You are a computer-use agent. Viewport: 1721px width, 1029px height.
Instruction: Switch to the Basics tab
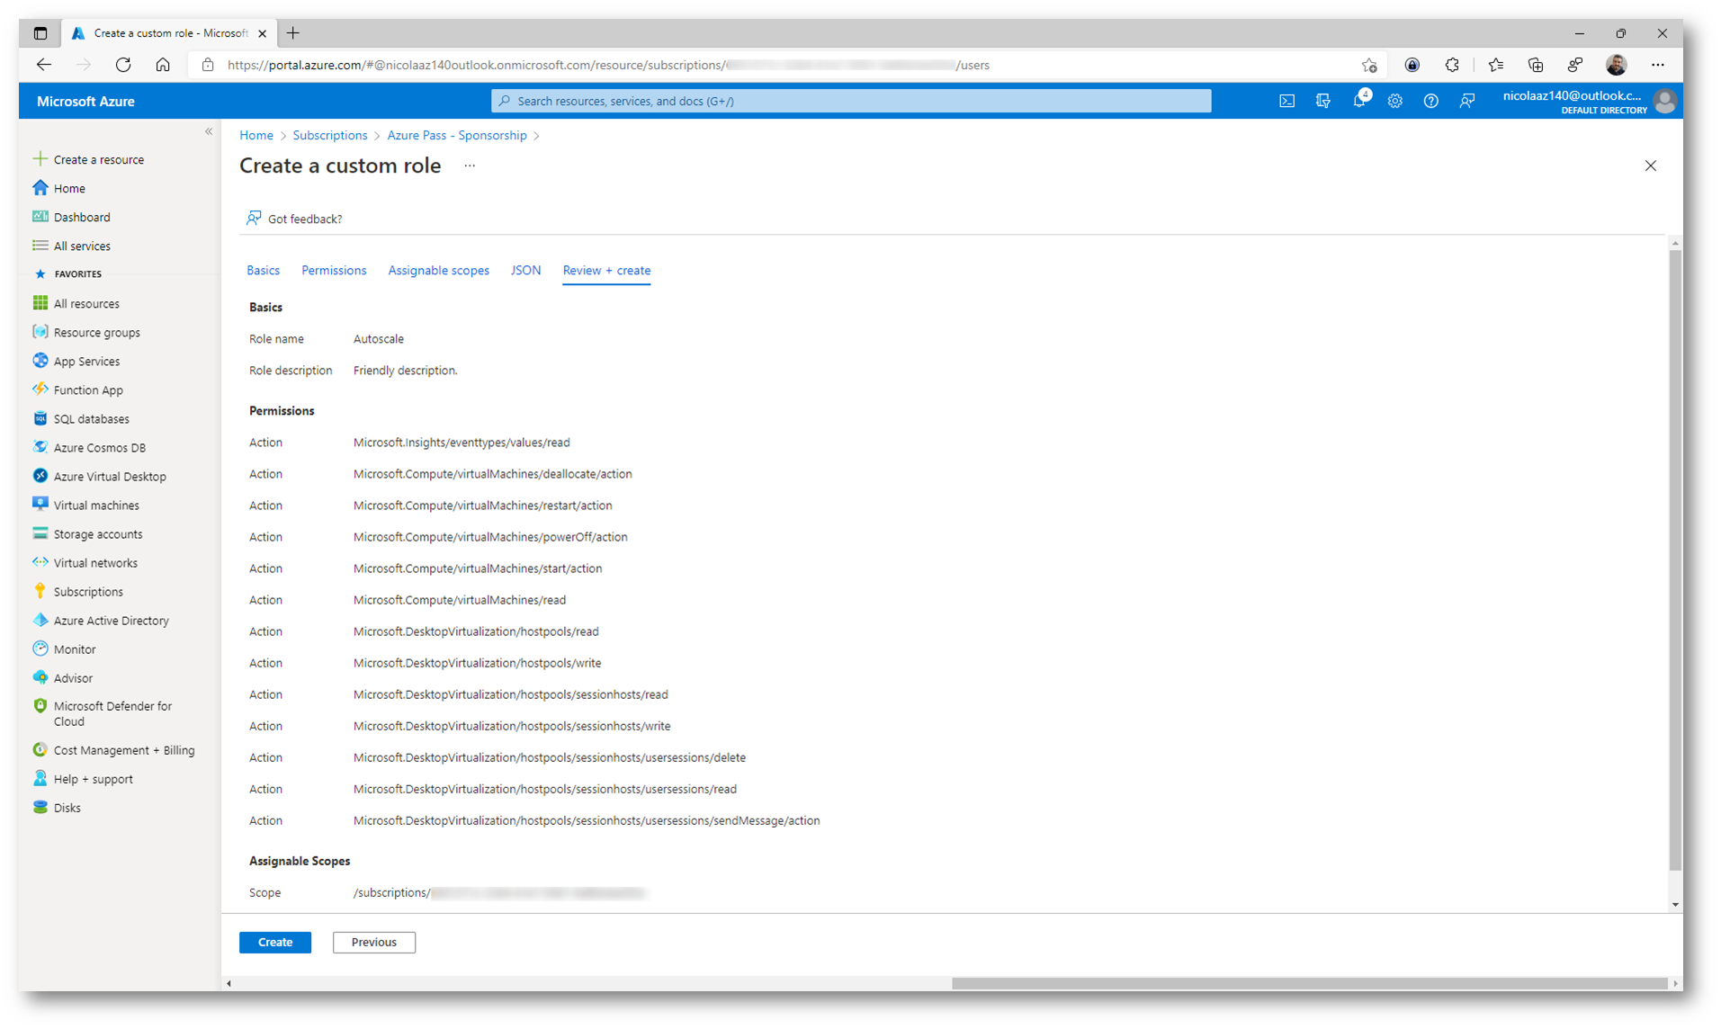(x=263, y=270)
